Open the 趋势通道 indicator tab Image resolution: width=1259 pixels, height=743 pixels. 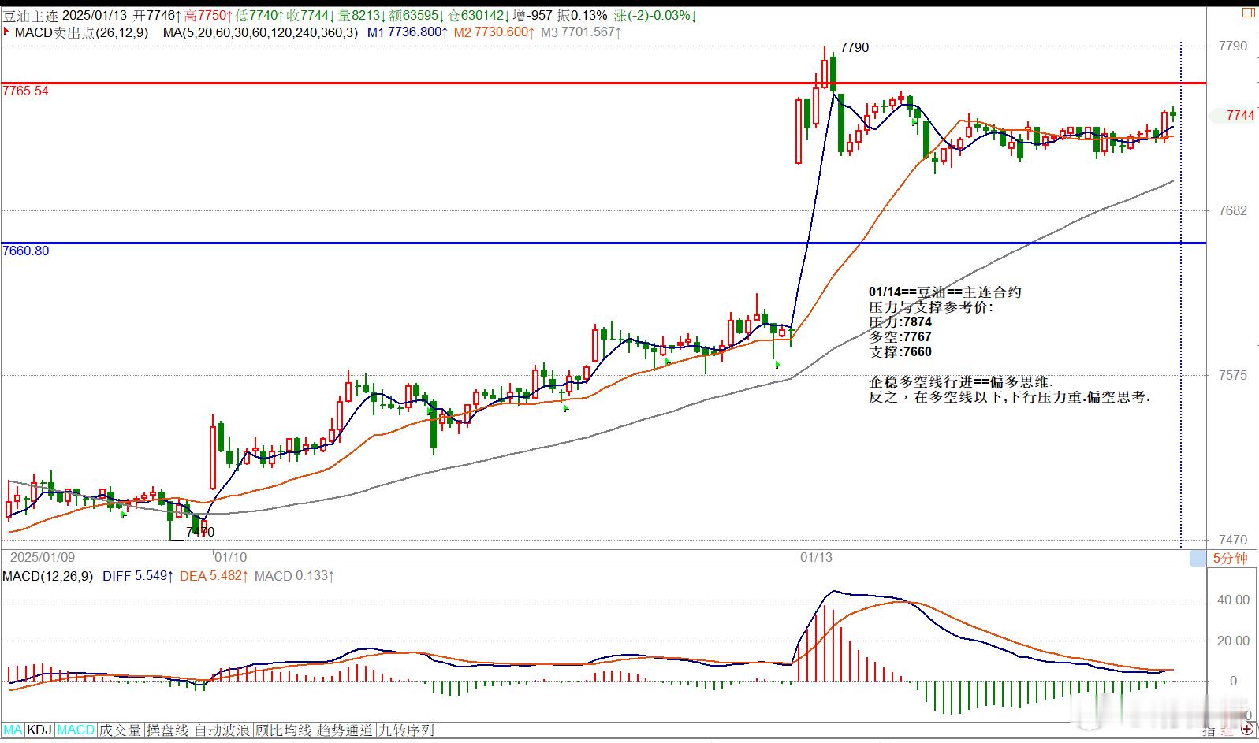(x=345, y=730)
